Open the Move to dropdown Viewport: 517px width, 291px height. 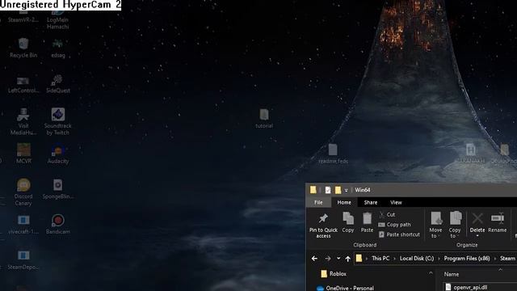[436, 225]
